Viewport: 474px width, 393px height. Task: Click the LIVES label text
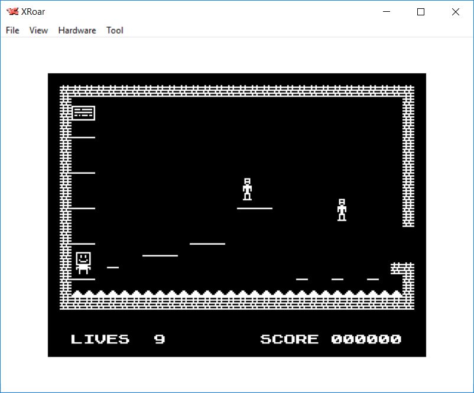click(x=100, y=339)
